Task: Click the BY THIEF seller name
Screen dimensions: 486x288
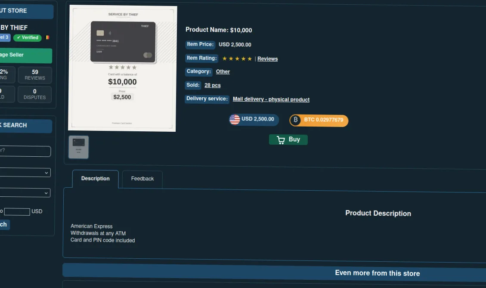Action: tap(14, 28)
